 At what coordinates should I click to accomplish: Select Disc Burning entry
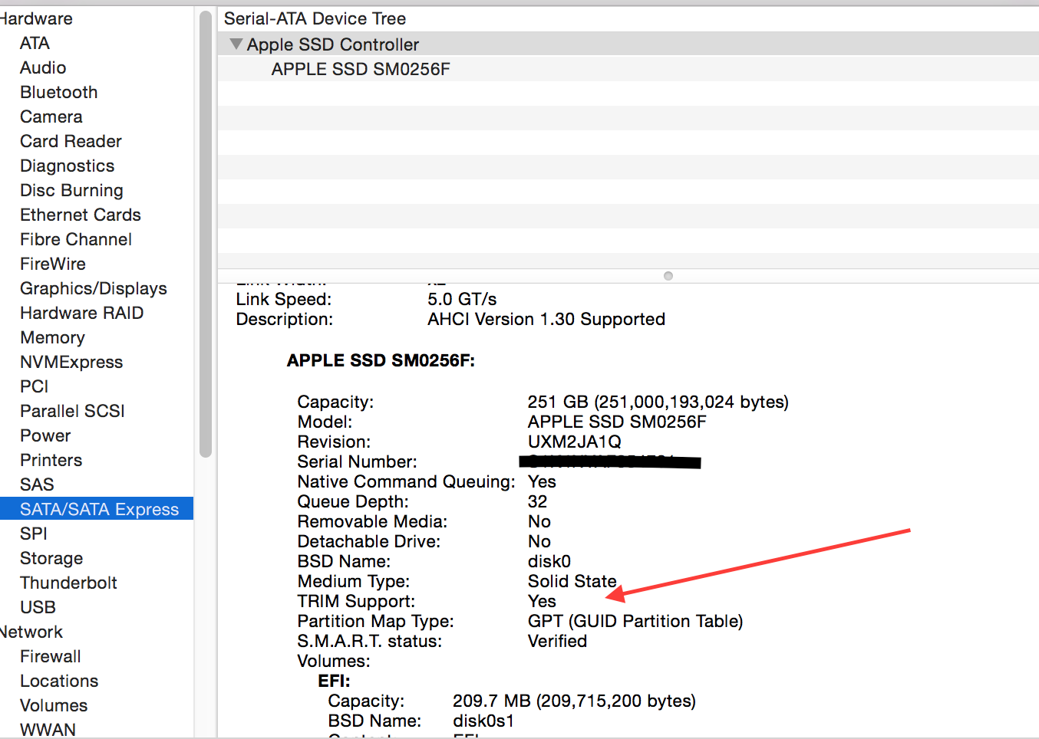(71, 190)
